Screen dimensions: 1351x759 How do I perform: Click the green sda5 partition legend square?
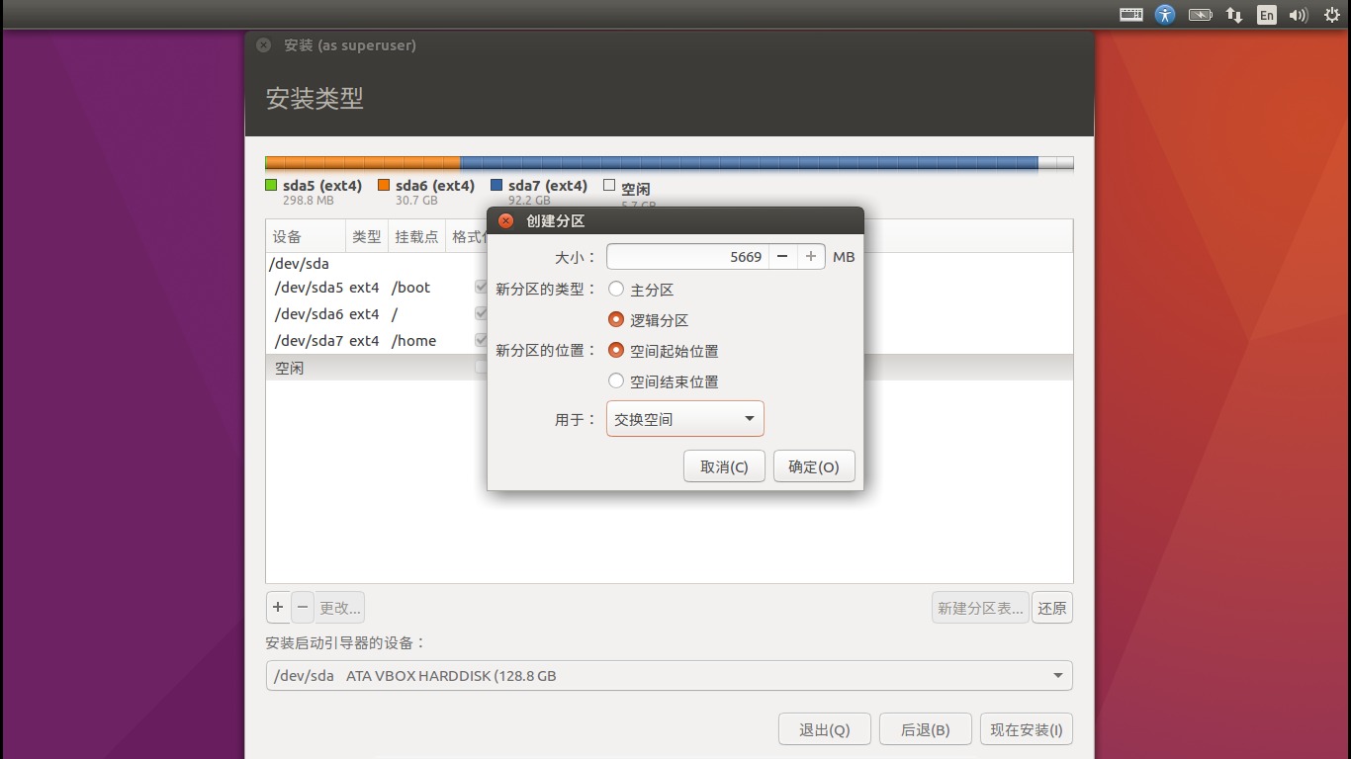[x=271, y=185]
